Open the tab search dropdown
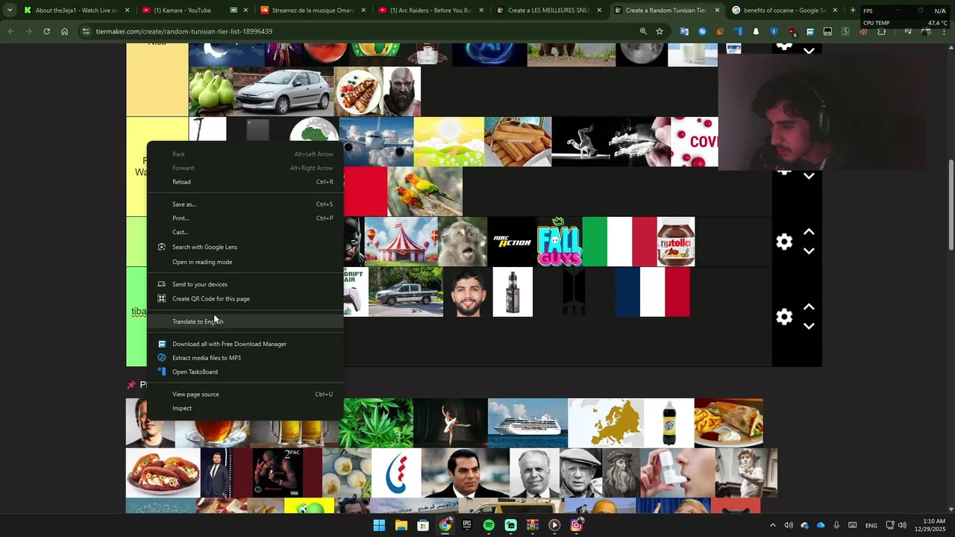Image resolution: width=955 pixels, height=537 pixels. 10,10
